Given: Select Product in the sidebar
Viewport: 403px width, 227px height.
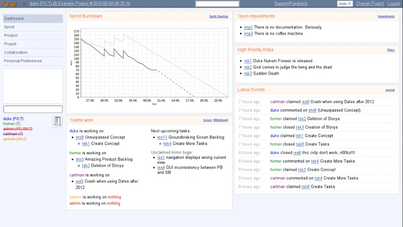Looking at the screenshot, I should [x=11, y=35].
